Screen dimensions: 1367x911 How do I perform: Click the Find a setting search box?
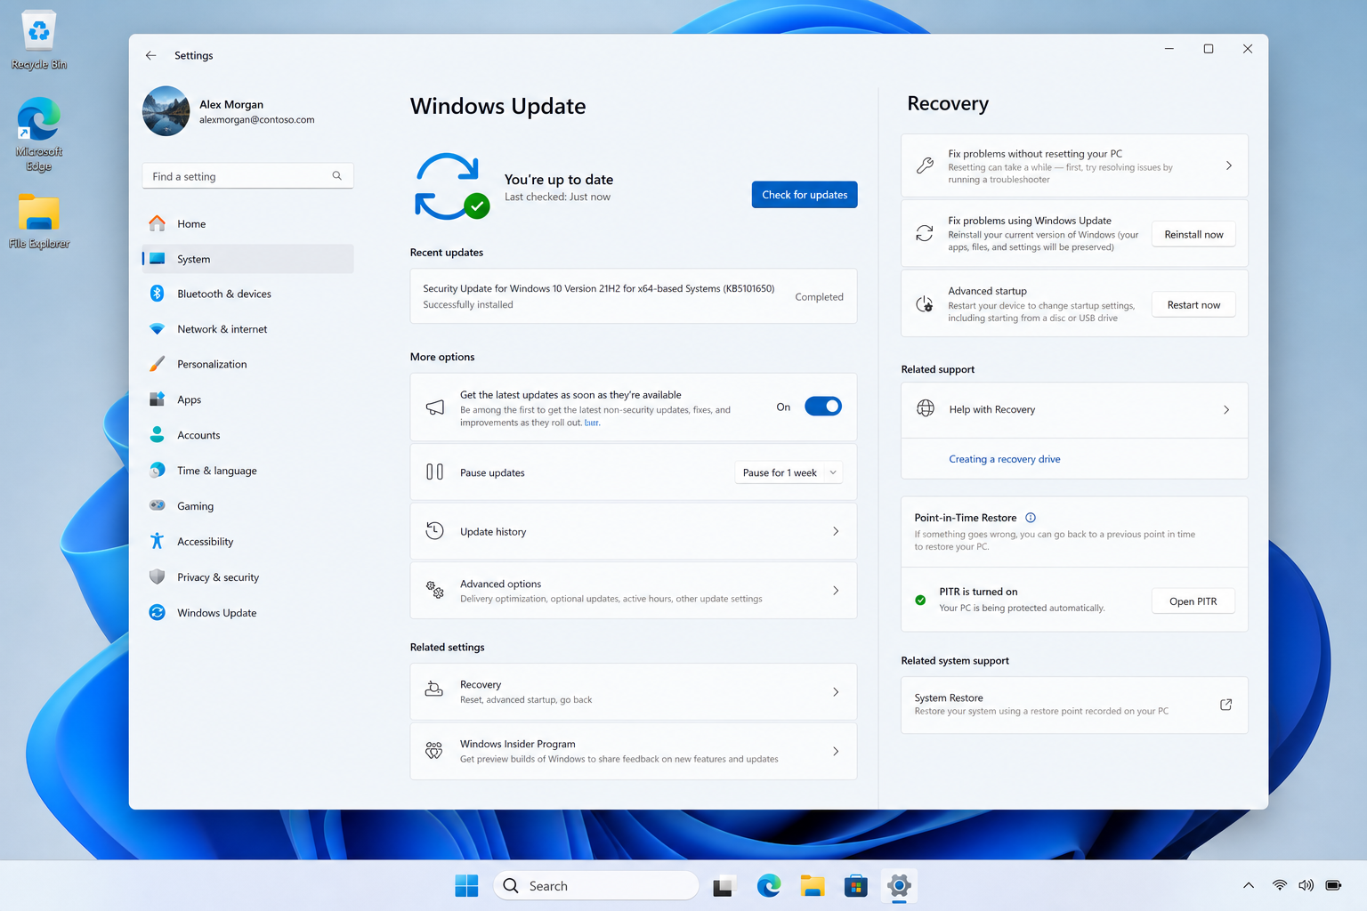click(247, 176)
